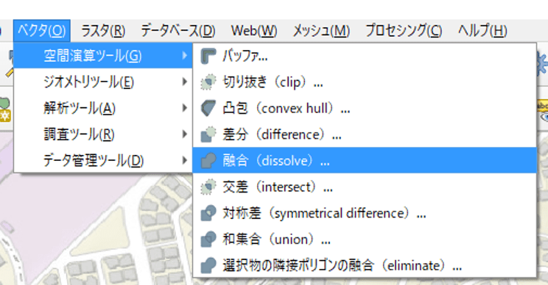Open the ヘルプ(H) menu

point(482,31)
